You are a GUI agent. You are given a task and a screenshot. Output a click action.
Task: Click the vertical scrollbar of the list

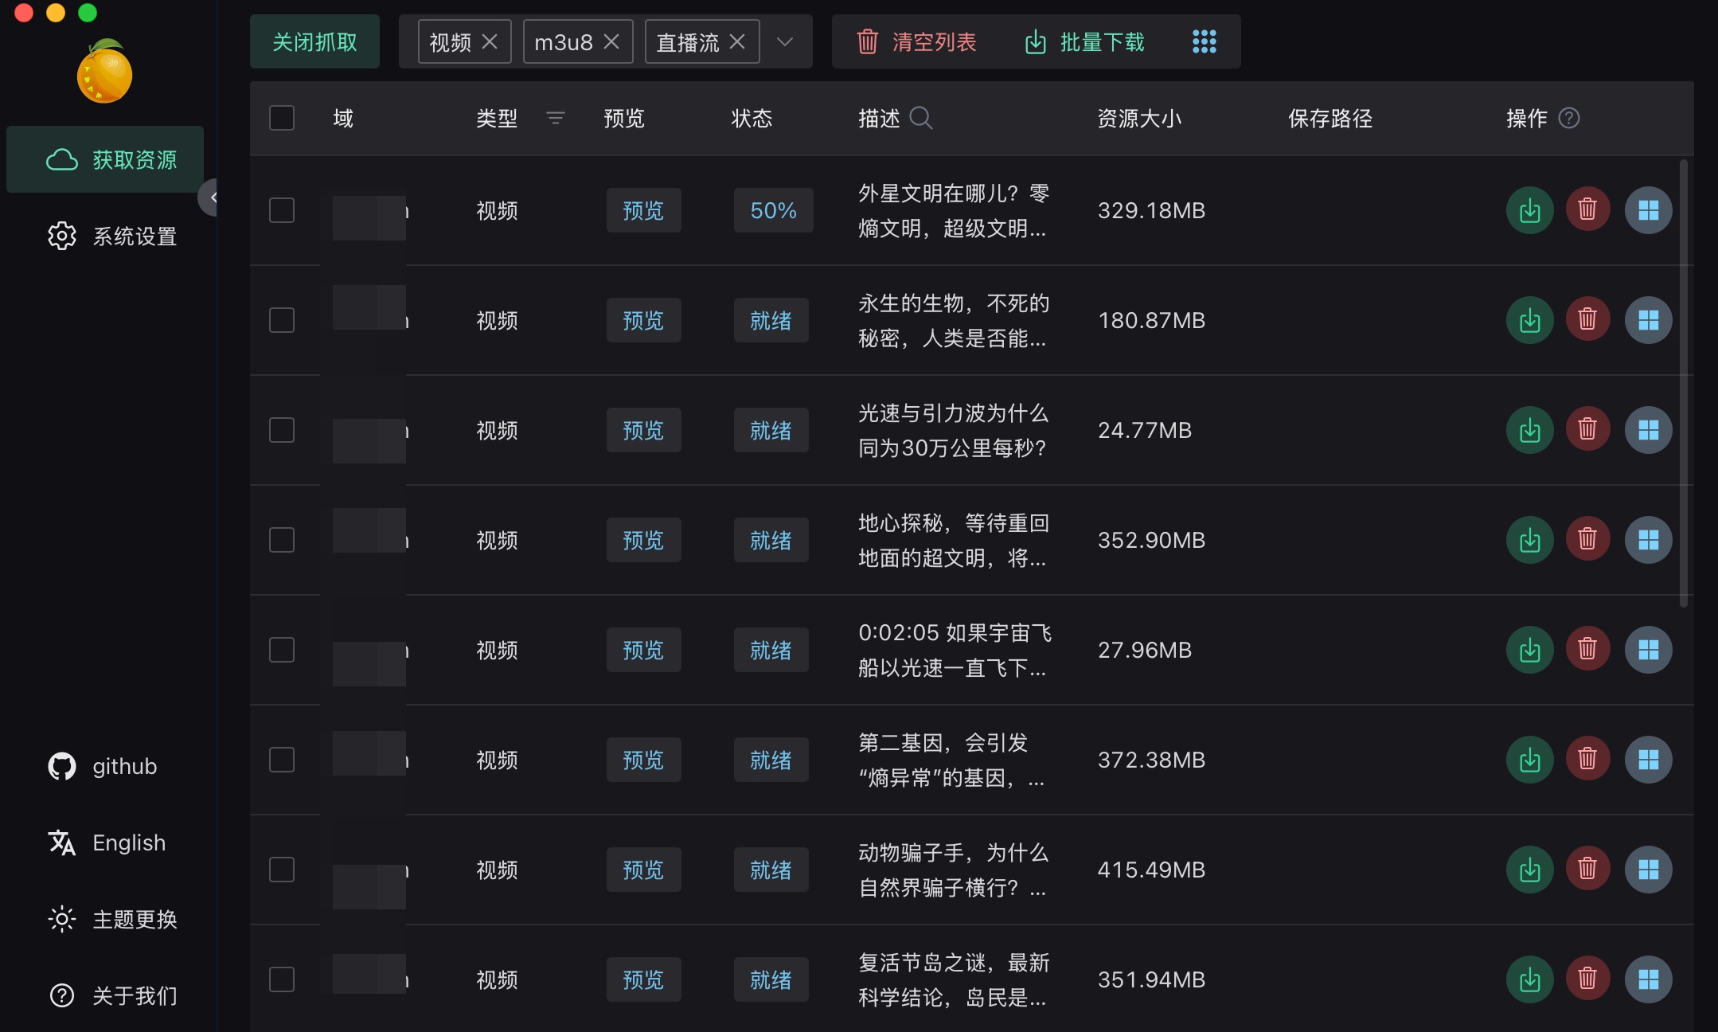click(x=1683, y=382)
